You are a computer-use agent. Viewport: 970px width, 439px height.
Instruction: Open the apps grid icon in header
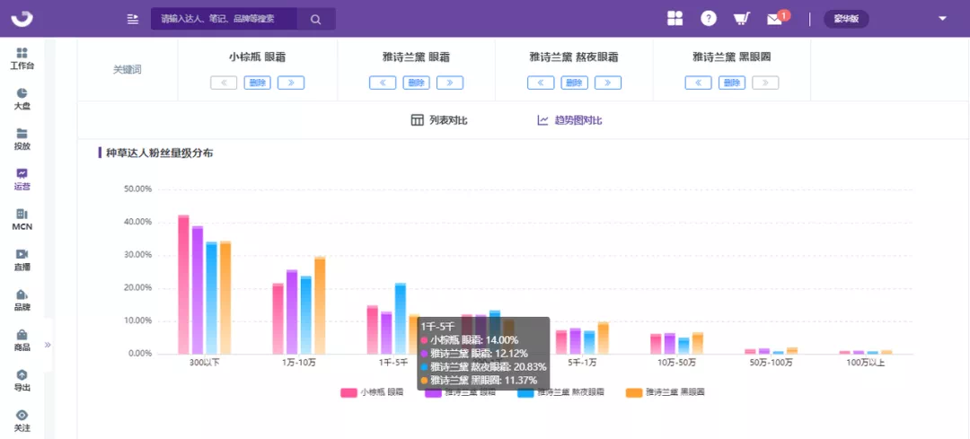pos(675,19)
